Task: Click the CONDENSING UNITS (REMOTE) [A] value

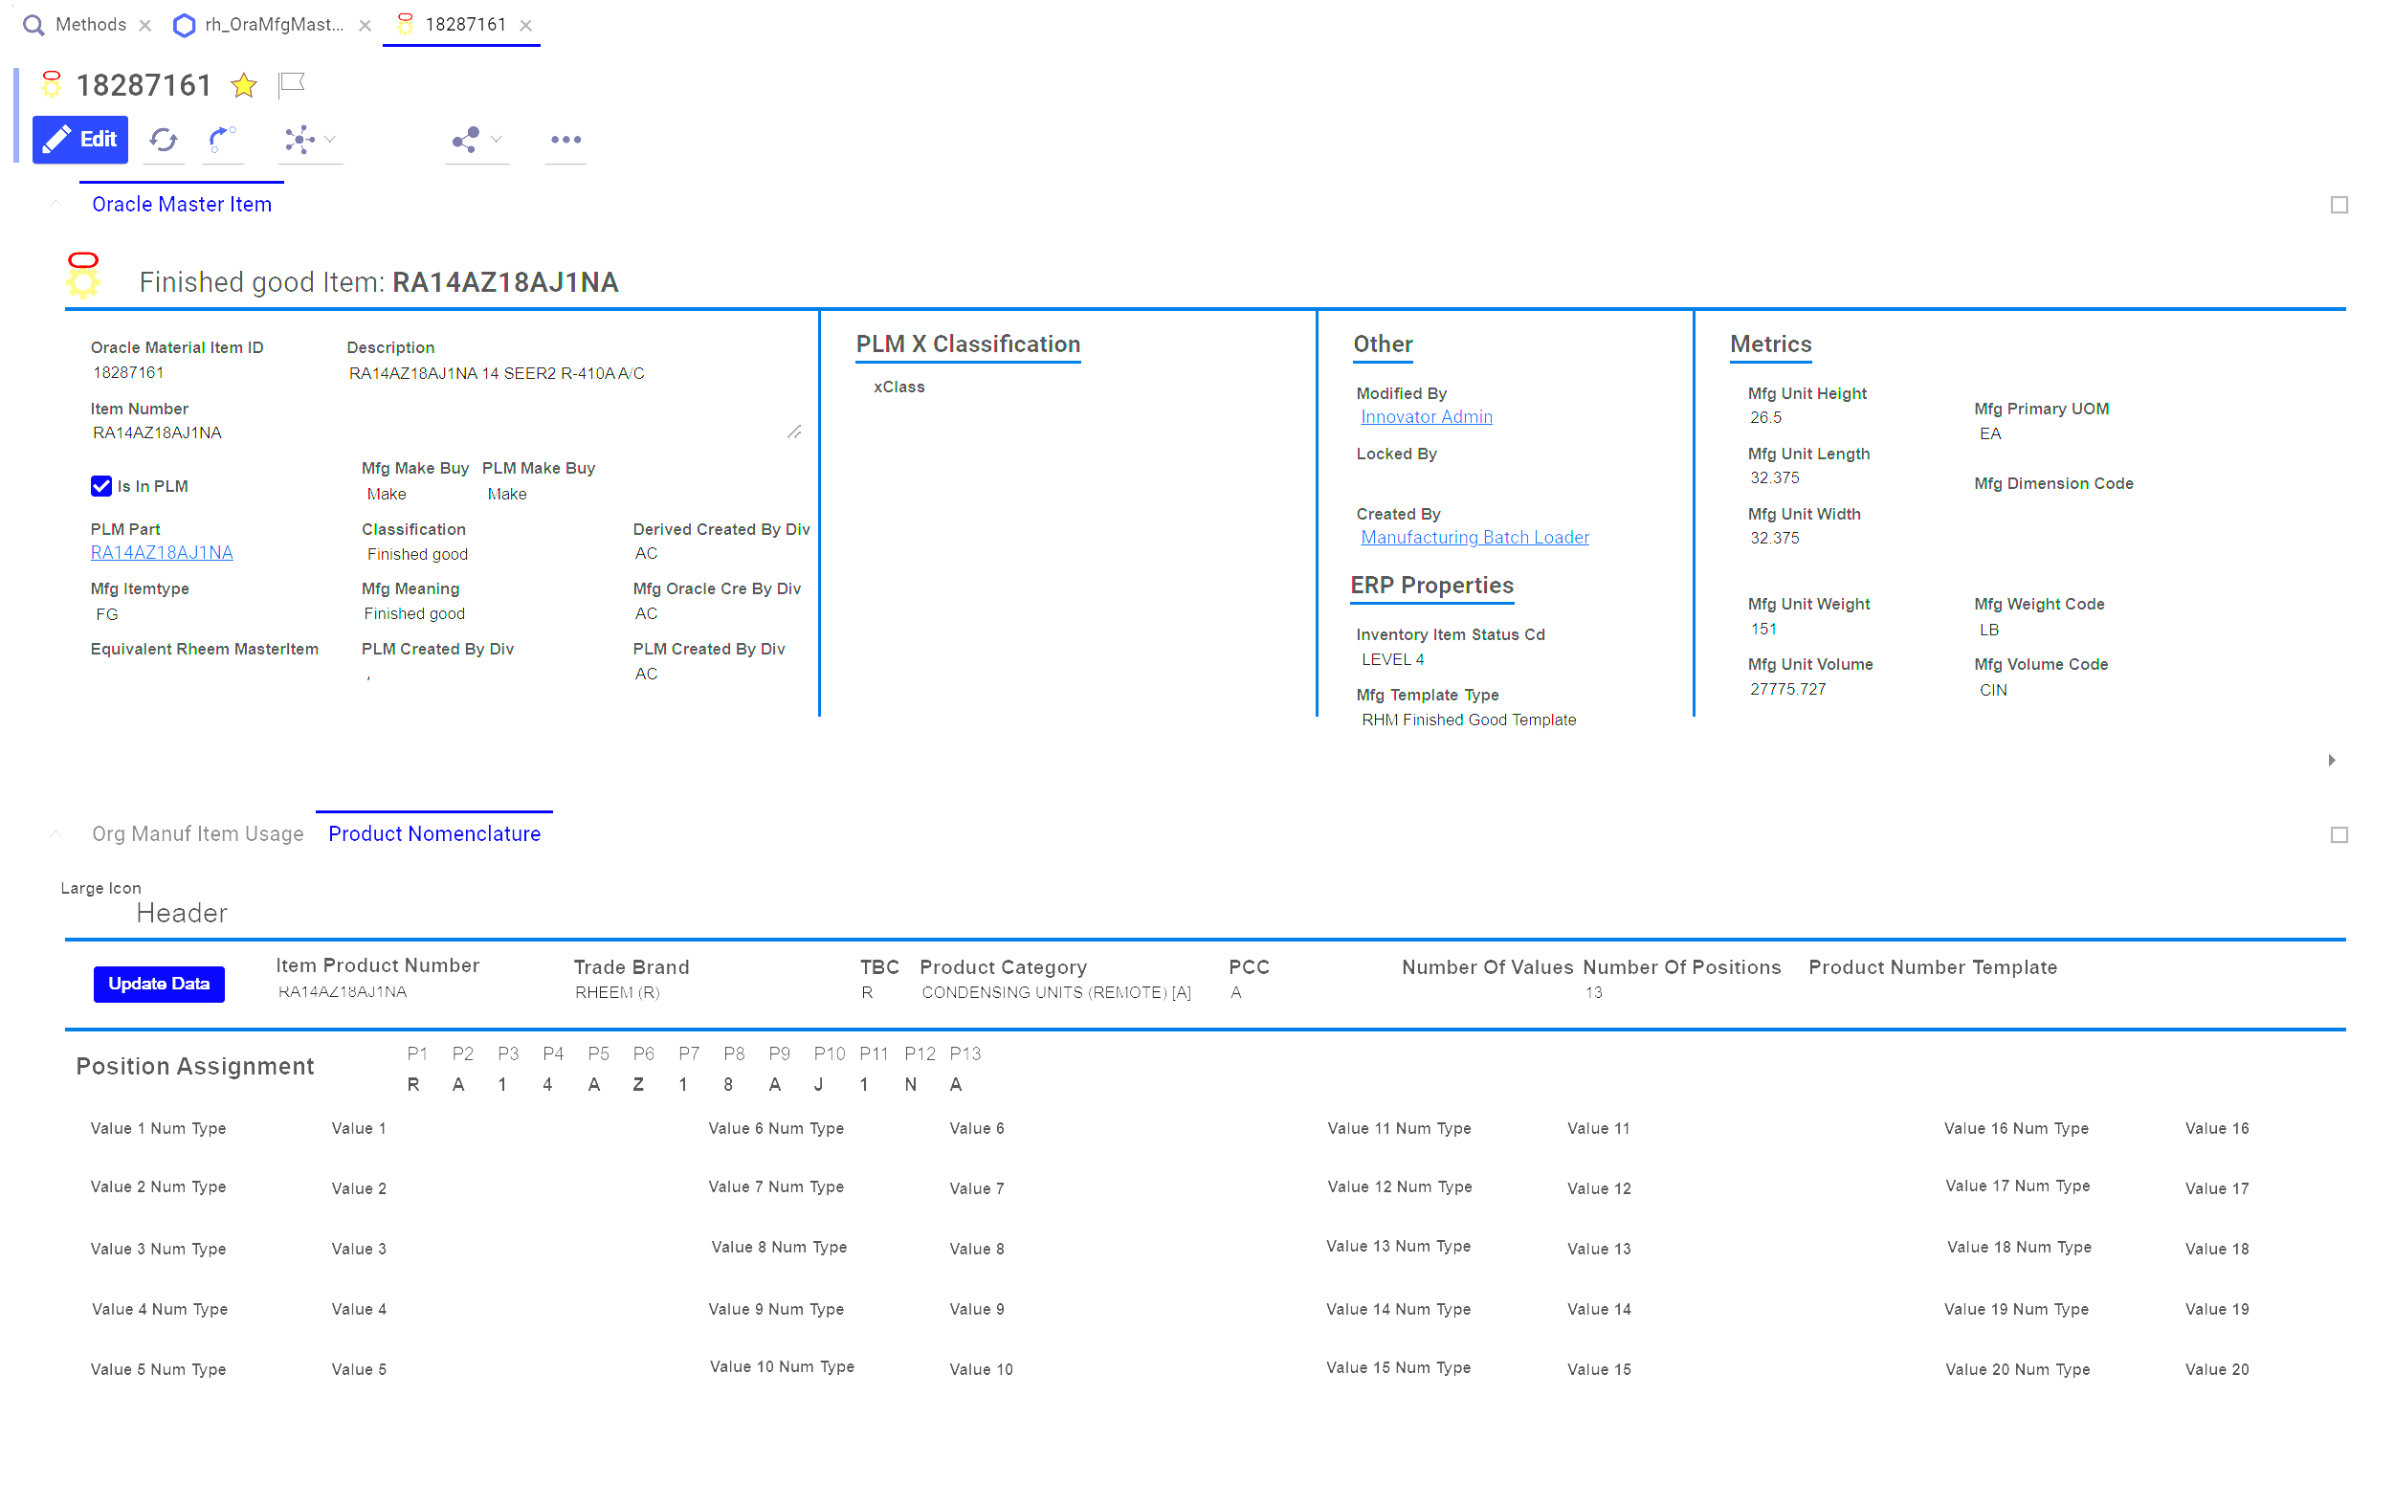Action: [x=1055, y=993]
